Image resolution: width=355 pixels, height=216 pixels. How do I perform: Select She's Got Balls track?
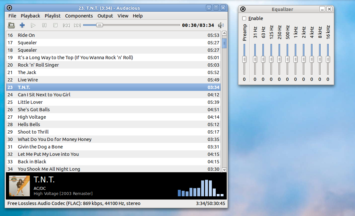[113, 110]
